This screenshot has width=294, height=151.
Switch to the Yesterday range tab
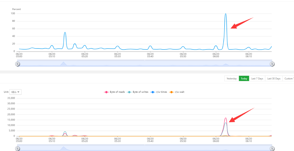(232, 78)
